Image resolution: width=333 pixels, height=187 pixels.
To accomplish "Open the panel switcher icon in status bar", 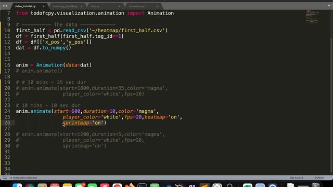I will [5, 178].
